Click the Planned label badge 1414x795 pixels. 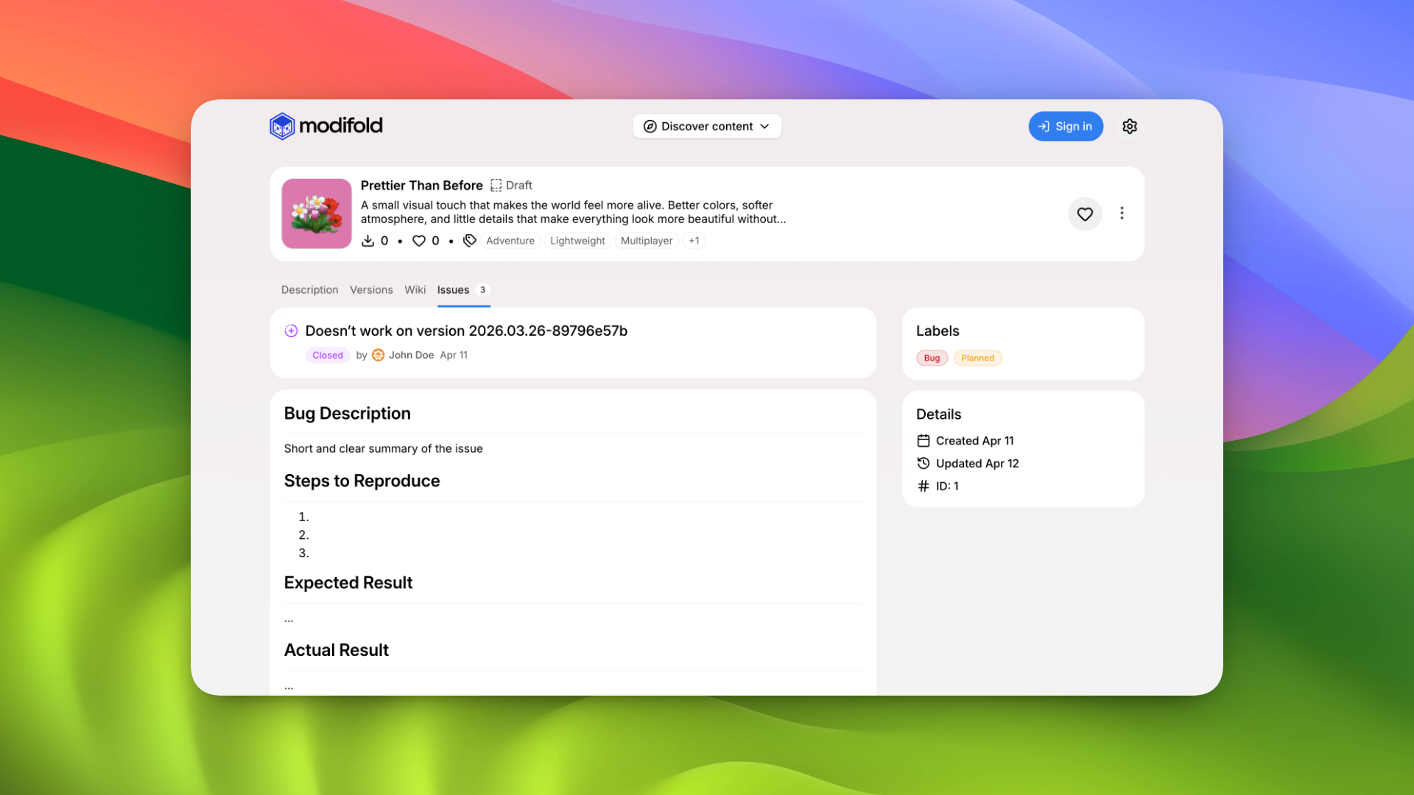point(977,358)
